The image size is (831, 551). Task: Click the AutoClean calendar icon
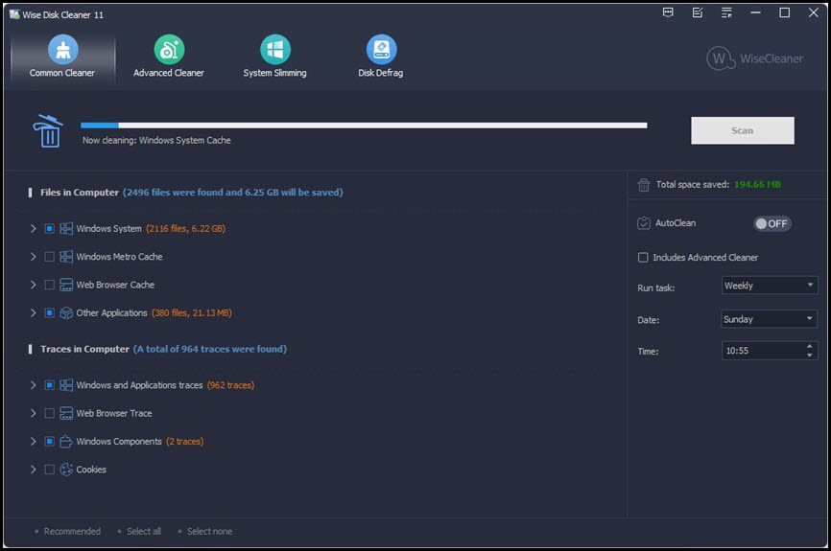point(643,223)
